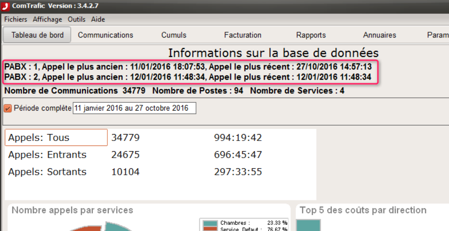Click the Nombre de Postes : 94 text
The image size is (449, 231).
(x=198, y=91)
